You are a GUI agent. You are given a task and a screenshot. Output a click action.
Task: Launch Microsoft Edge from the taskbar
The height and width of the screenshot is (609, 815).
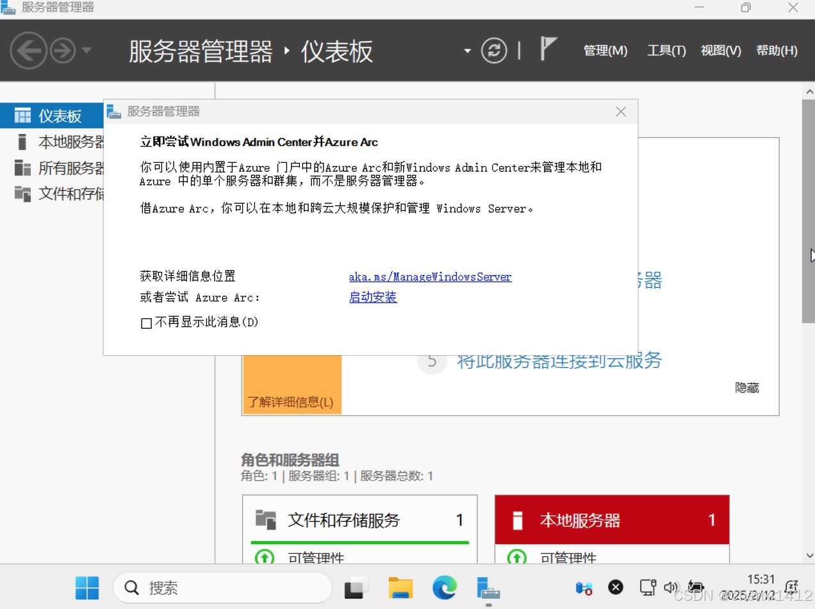pos(445,588)
